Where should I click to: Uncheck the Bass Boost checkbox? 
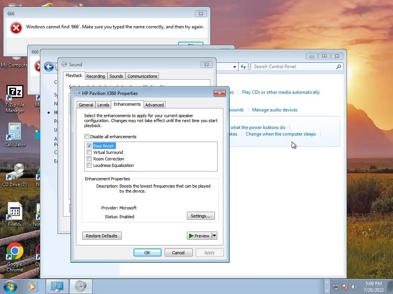pos(89,145)
